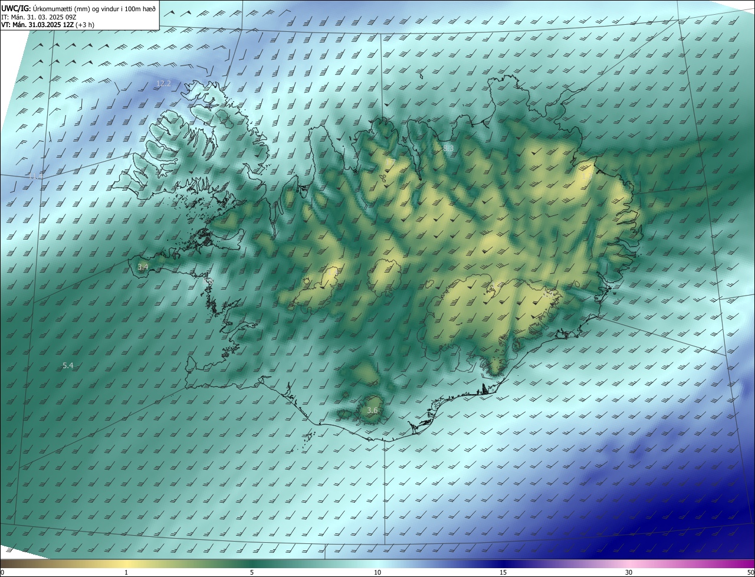The image size is (755, 577).
Task: Click the '30' tick on the color scale
Action: (x=629, y=572)
